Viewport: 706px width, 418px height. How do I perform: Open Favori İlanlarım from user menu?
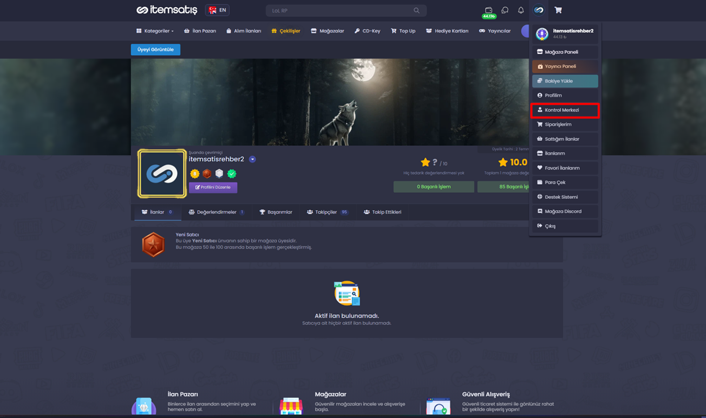(565, 168)
